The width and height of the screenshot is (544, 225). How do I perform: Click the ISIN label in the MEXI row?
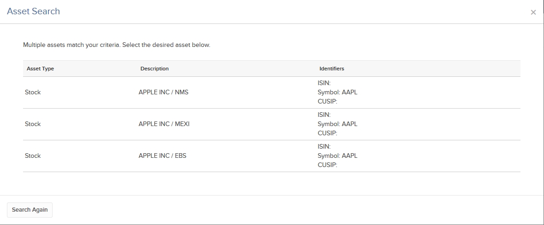click(x=324, y=115)
